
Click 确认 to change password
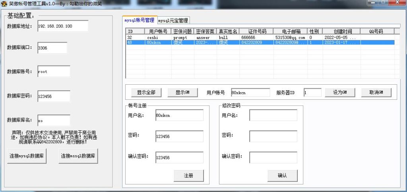(283, 176)
